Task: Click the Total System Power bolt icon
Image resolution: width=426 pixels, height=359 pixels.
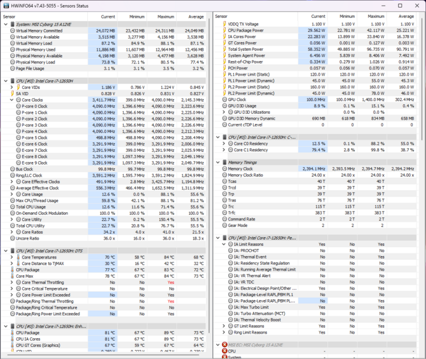Action: pyautogui.click(x=224, y=49)
